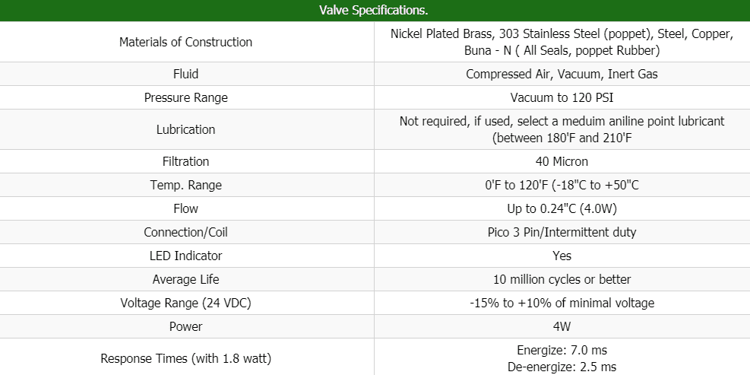Select the Materials of Construction label
The height and width of the screenshot is (375, 750).
click(185, 42)
